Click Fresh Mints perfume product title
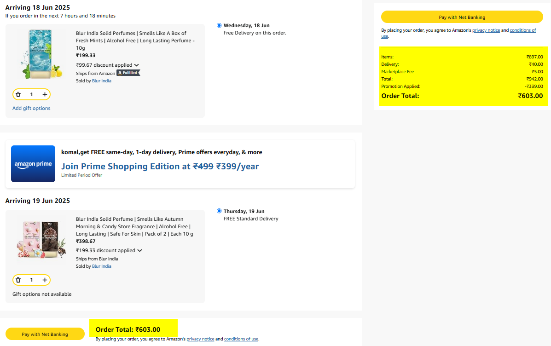Screen dimensions: 551x346 point(135,40)
